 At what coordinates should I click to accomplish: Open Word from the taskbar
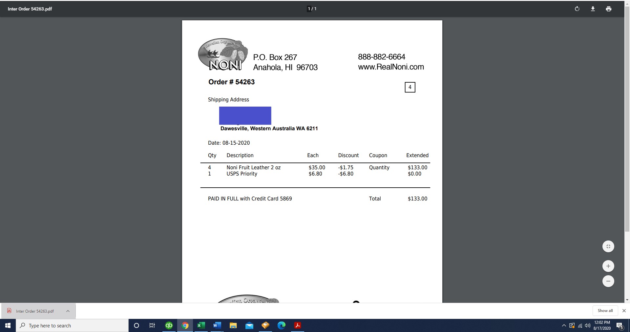click(217, 325)
